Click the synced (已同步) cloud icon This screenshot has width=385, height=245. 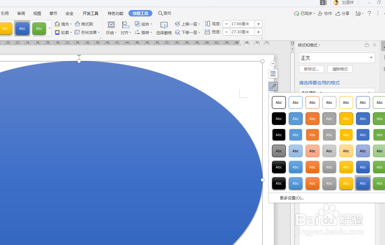(297, 14)
